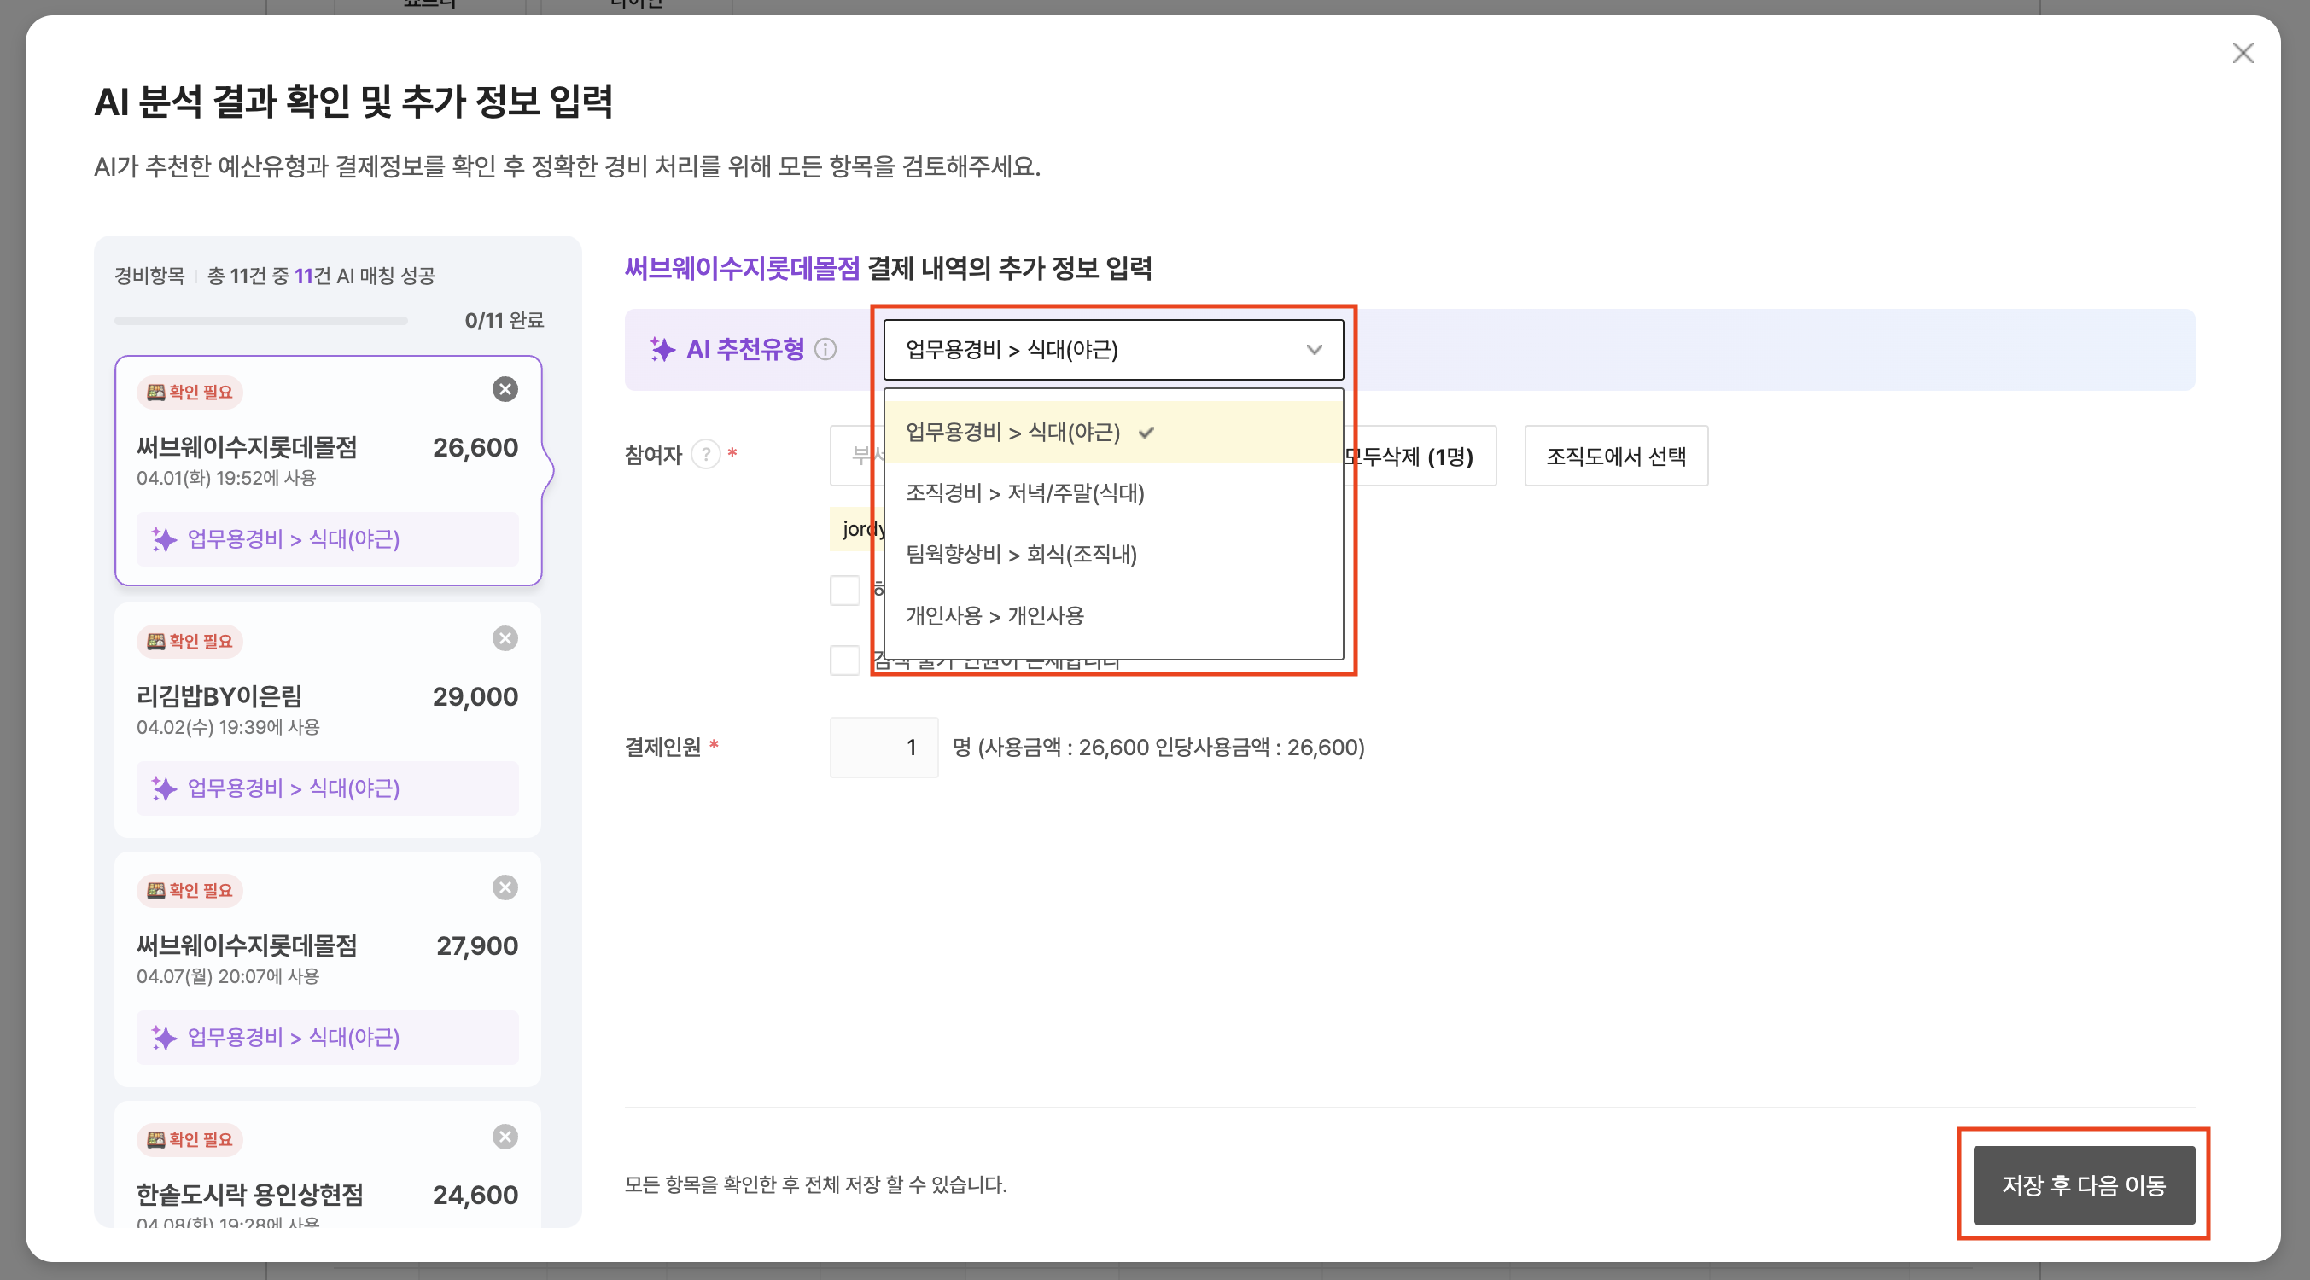This screenshot has height=1280, width=2310.
Task: Click the AI 추천유형 sparkle icon
Action: [x=662, y=349]
